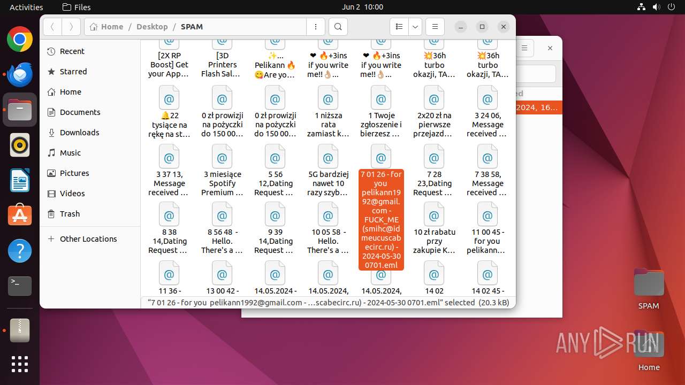Select the '7 28 23,Dating Request' file
Screen dimensions: 685x385
tap(434, 171)
